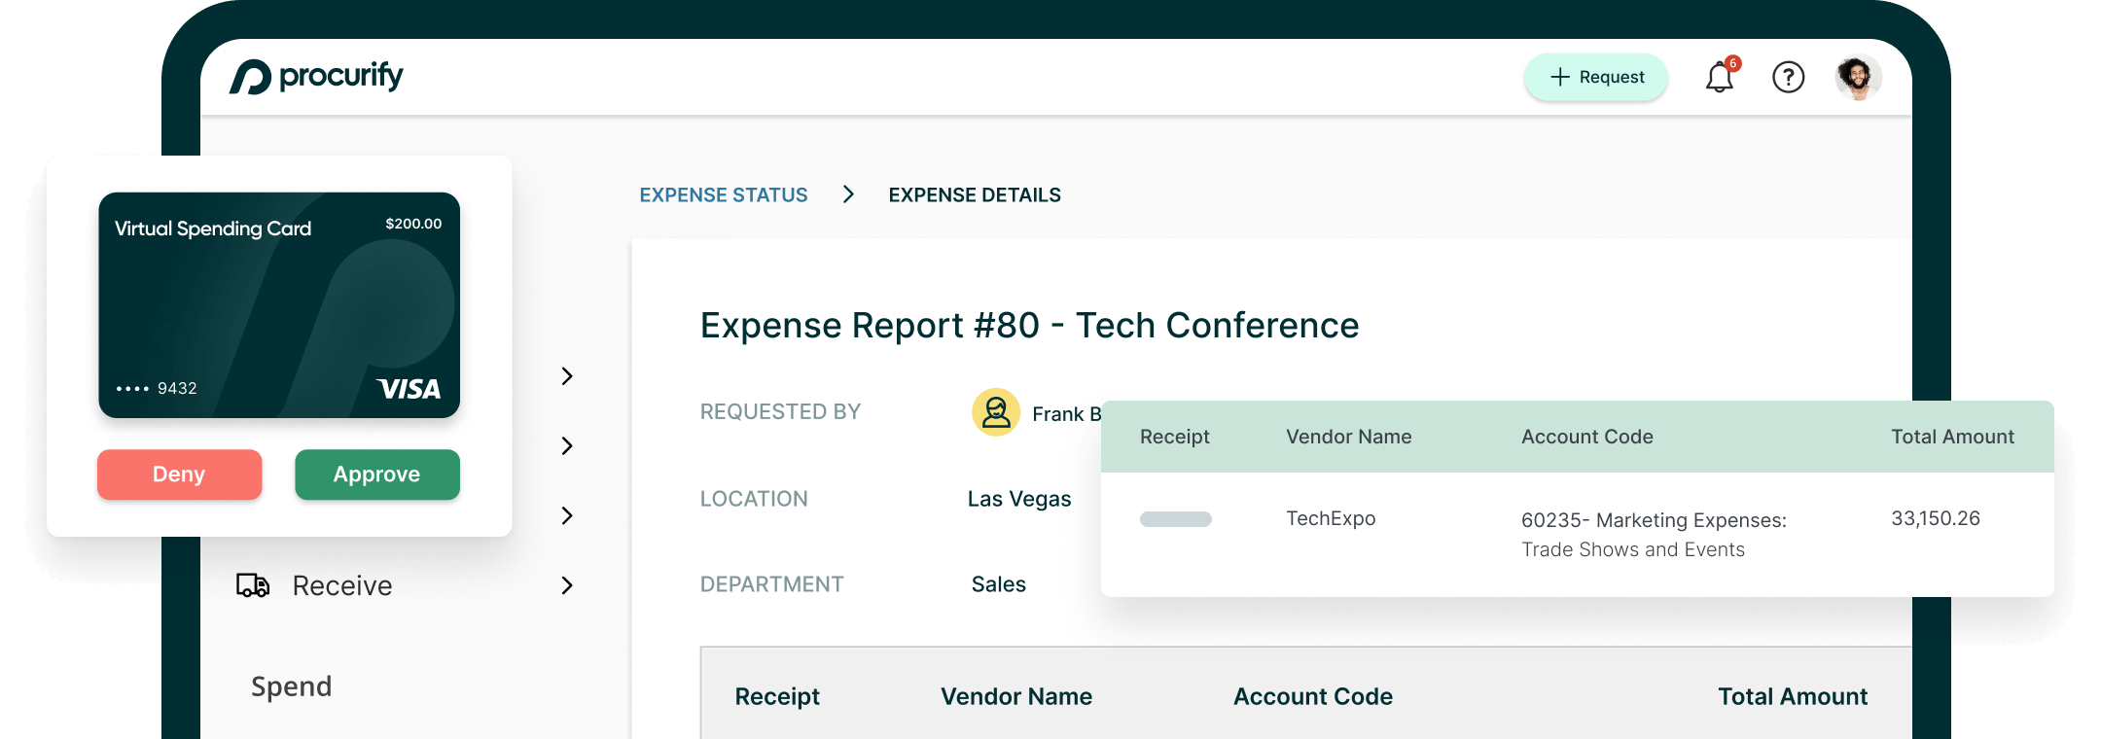
Task: Open the user profile avatar
Action: tap(1858, 77)
